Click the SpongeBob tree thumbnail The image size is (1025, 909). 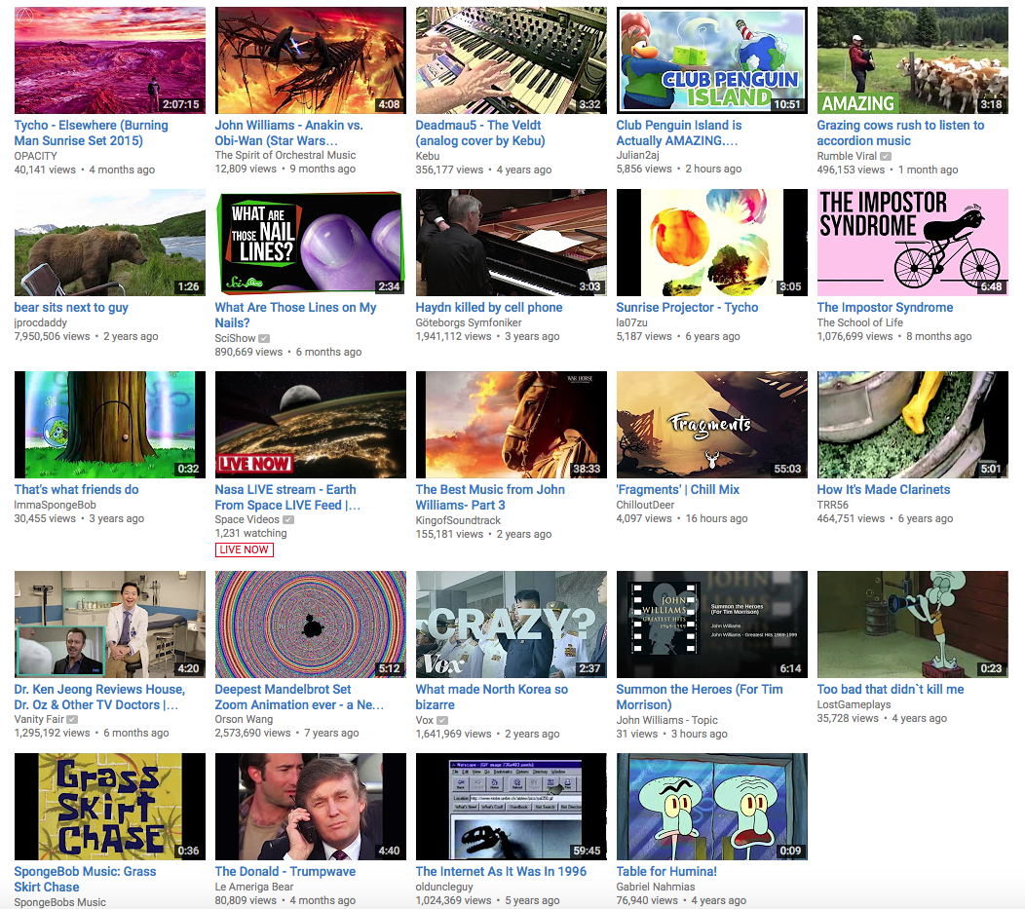pos(110,425)
